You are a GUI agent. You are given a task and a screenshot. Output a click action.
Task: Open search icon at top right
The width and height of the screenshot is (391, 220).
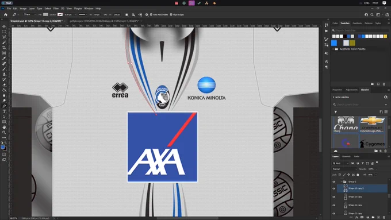coord(372,15)
